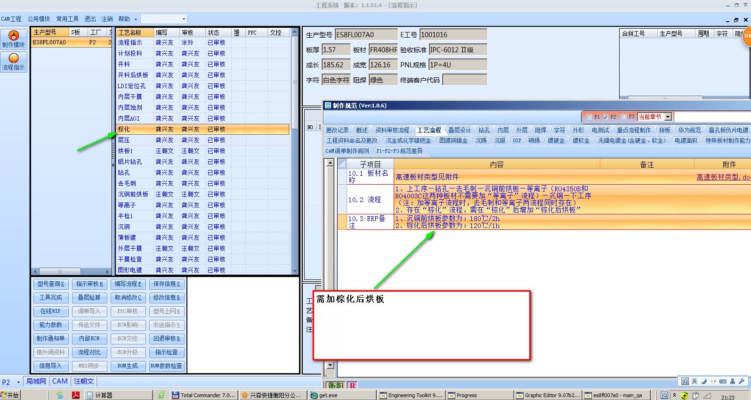Click the 英 language indicator in IME bar

pyautogui.click(x=694, y=381)
